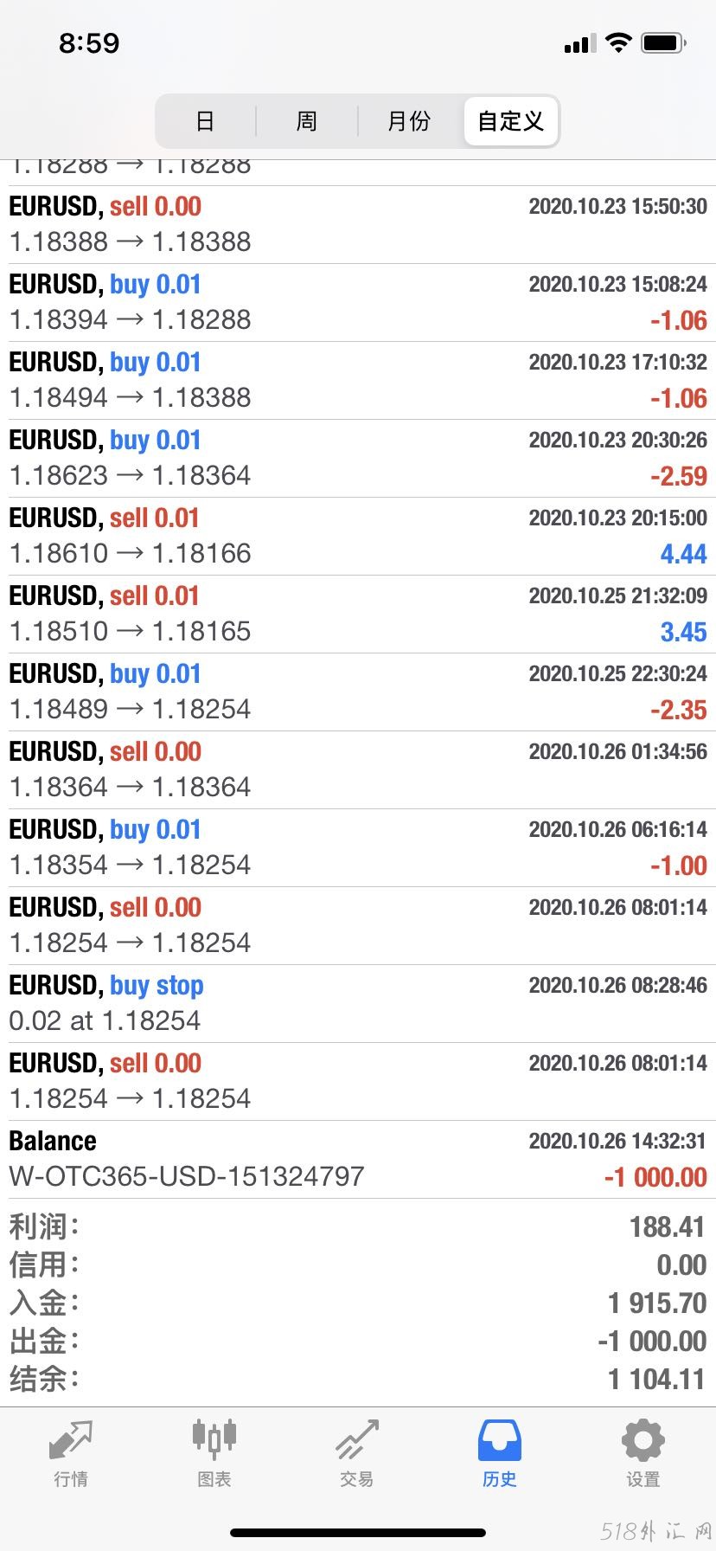Select the 月份 period segment
This screenshot has height=1551, width=716.
tap(409, 121)
